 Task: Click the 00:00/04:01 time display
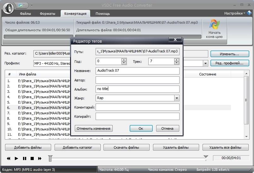[231, 158]
